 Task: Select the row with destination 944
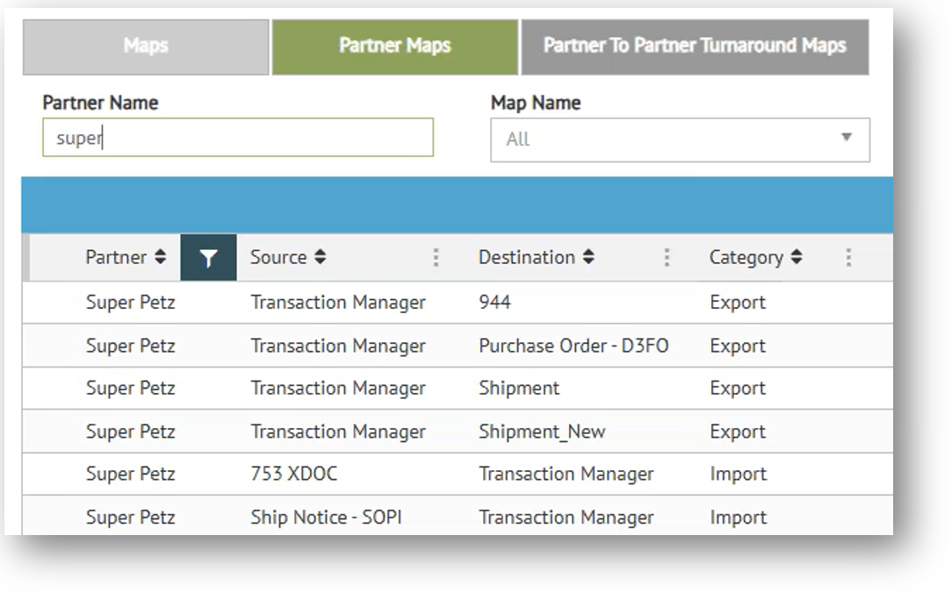(494, 303)
